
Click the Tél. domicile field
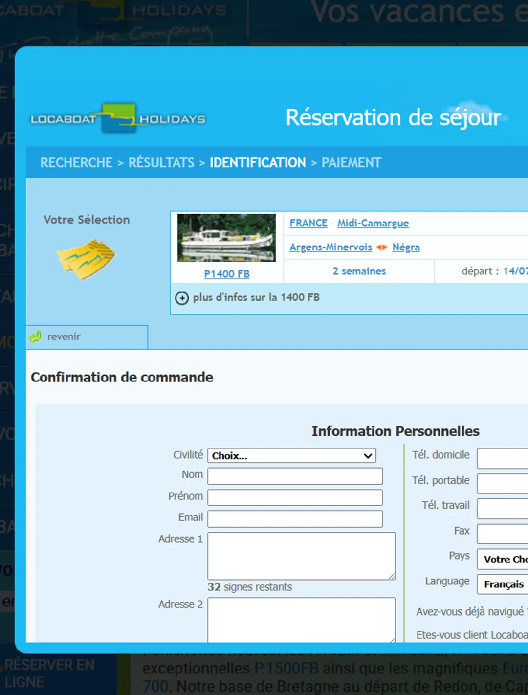tap(503, 458)
